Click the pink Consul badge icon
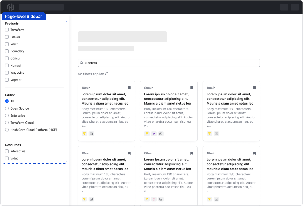This screenshot has height=206, width=303. point(154,199)
